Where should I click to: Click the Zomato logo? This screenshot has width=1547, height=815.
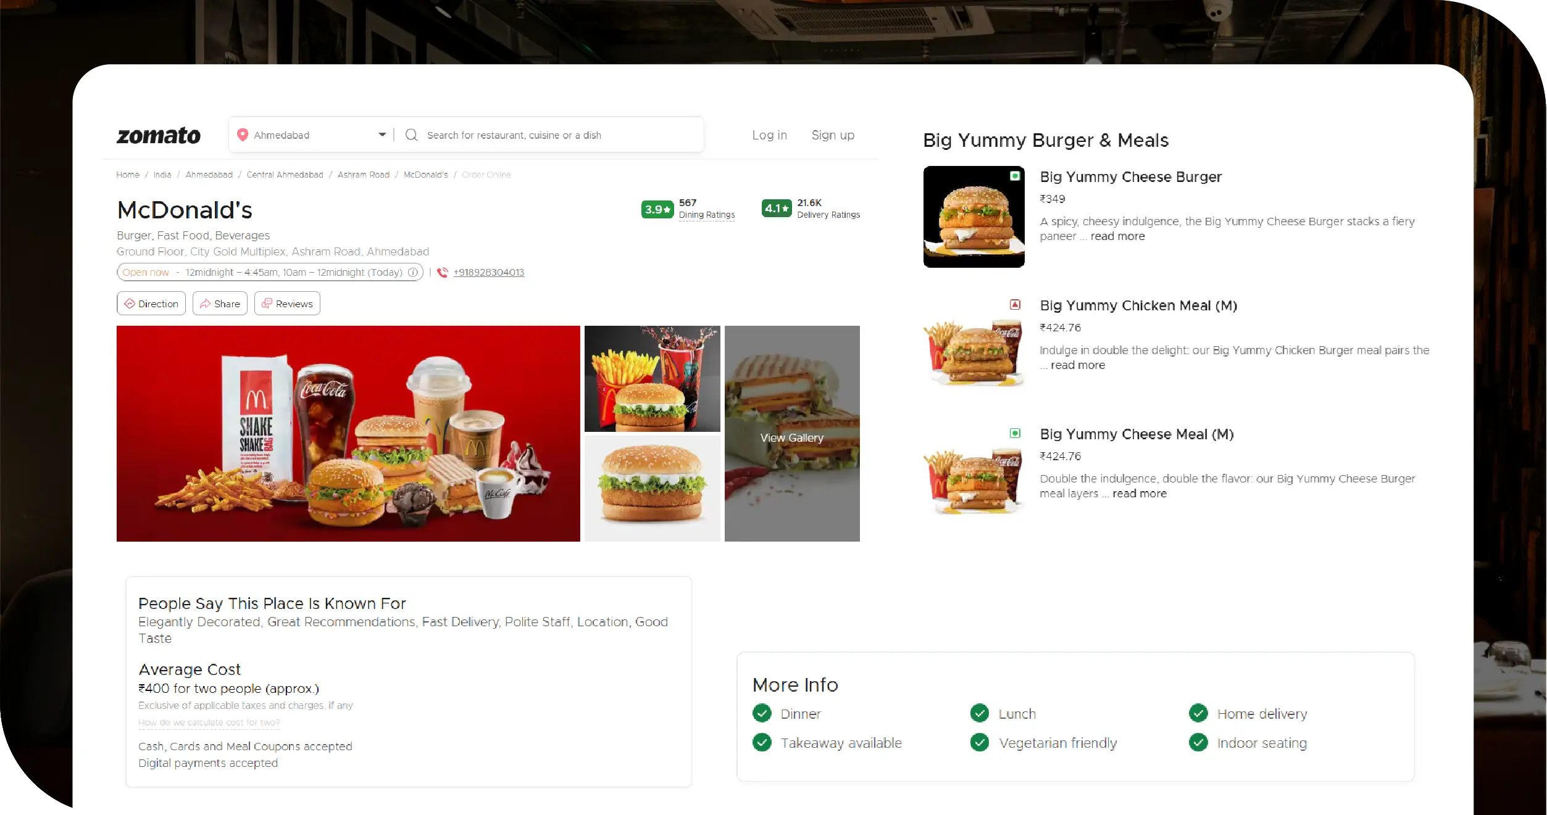[x=158, y=135]
